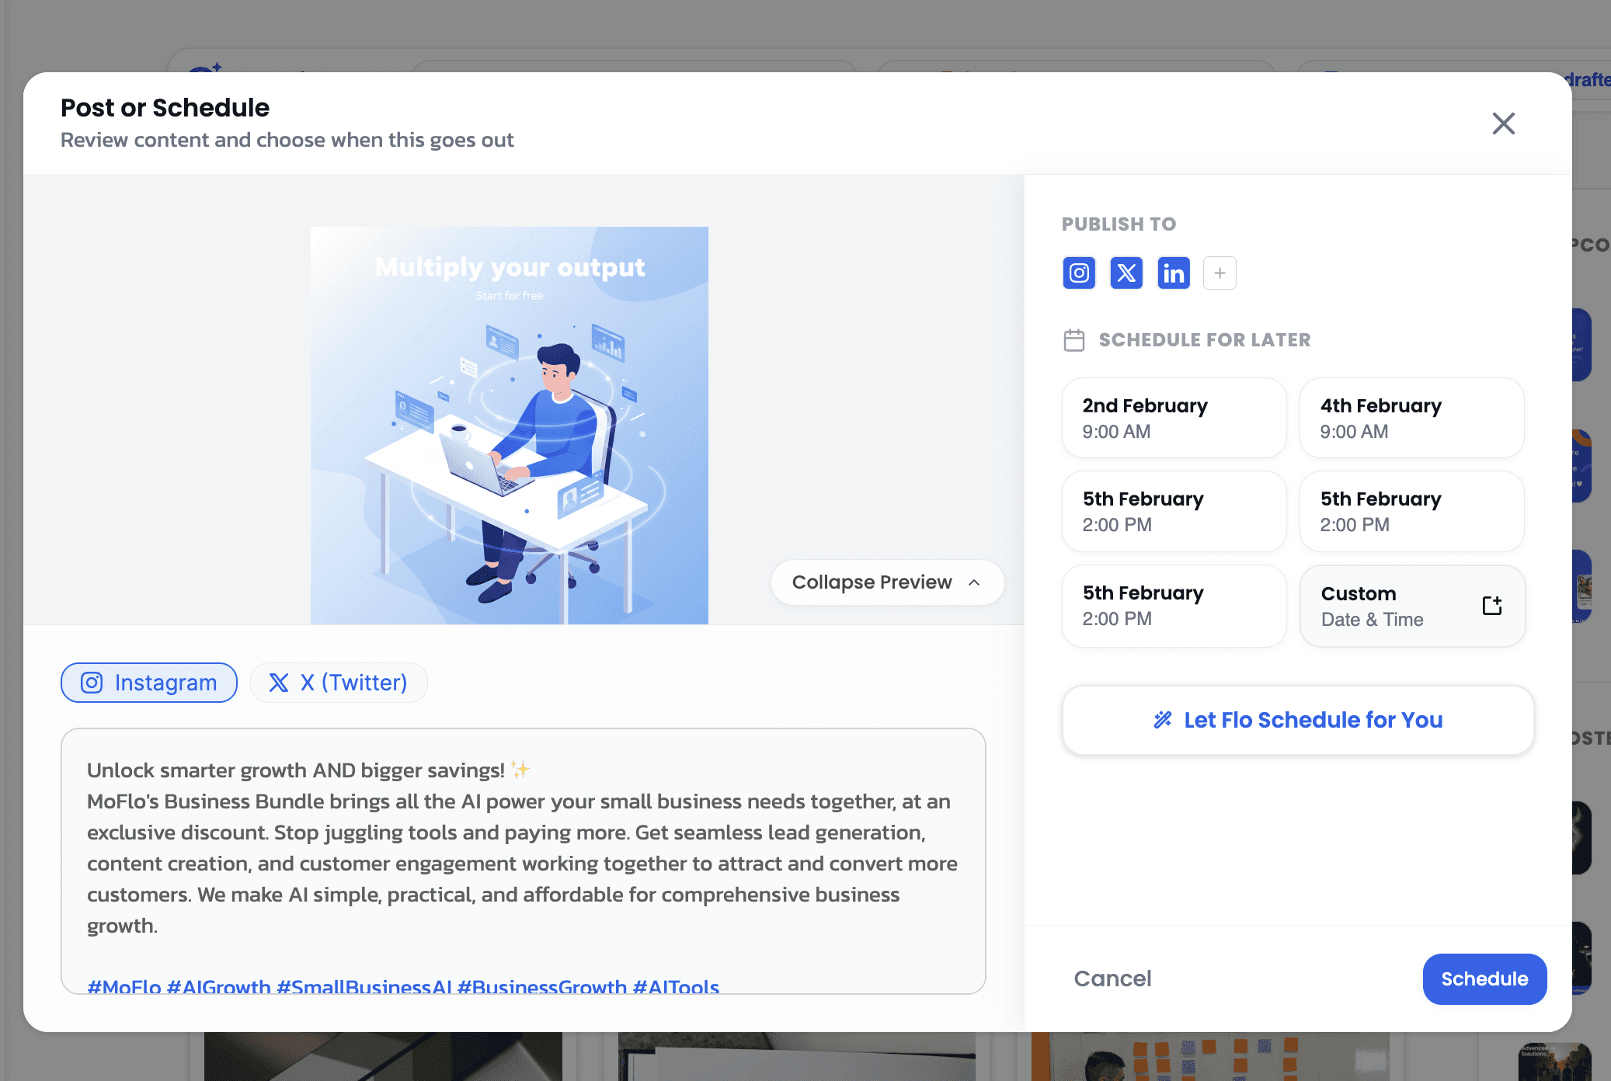Click the custom date add icon
Screen dimensions: 1611x1081
click(1491, 606)
